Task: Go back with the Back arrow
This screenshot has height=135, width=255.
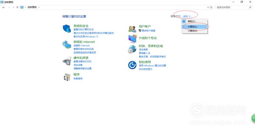Action: point(4,7)
